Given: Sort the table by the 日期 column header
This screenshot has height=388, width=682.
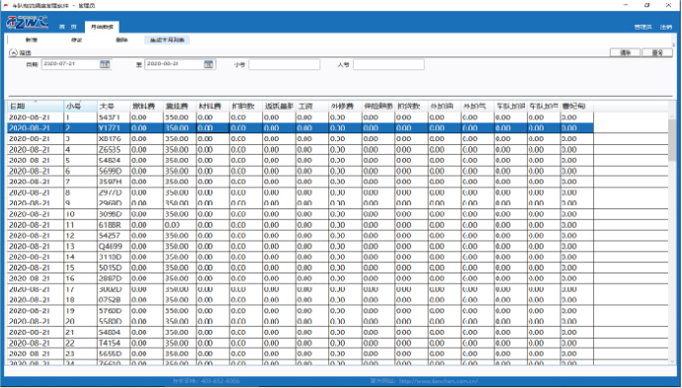Looking at the screenshot, I should 36,106.
